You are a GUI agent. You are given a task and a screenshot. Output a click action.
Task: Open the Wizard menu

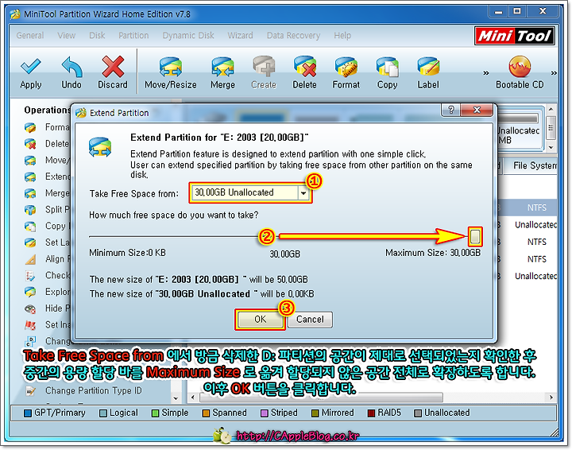pyautogui.click(x=240, y=36)
